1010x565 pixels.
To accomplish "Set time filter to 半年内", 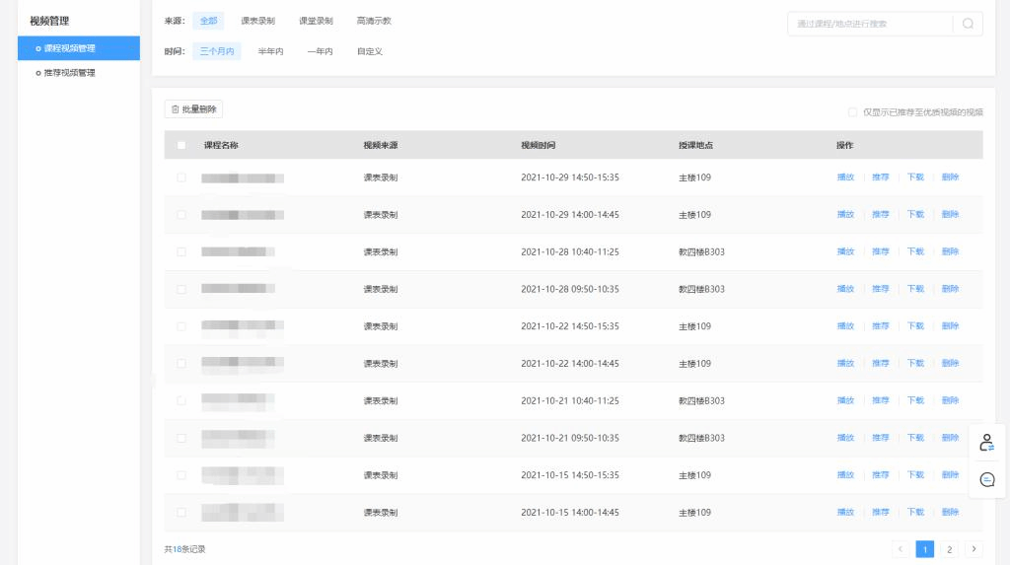I will (270, 51).
